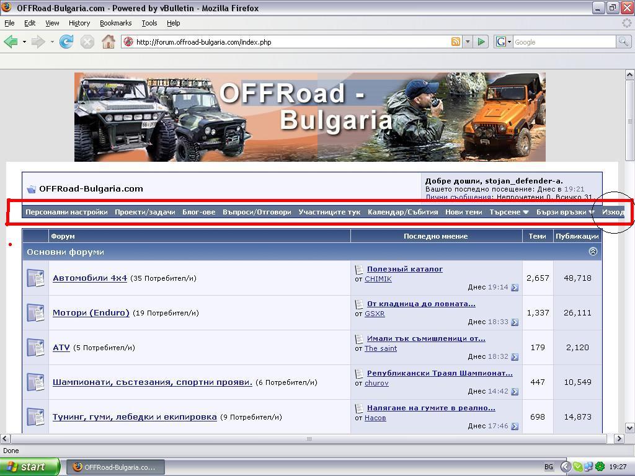
Task: Go to last post in Автомобили 4x4
Action: pos(515,288)
